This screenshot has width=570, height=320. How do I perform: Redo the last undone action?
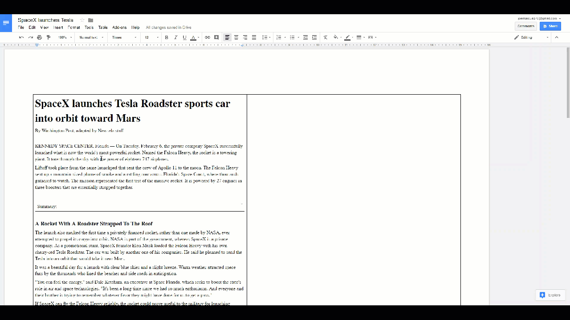pos(30,37)
